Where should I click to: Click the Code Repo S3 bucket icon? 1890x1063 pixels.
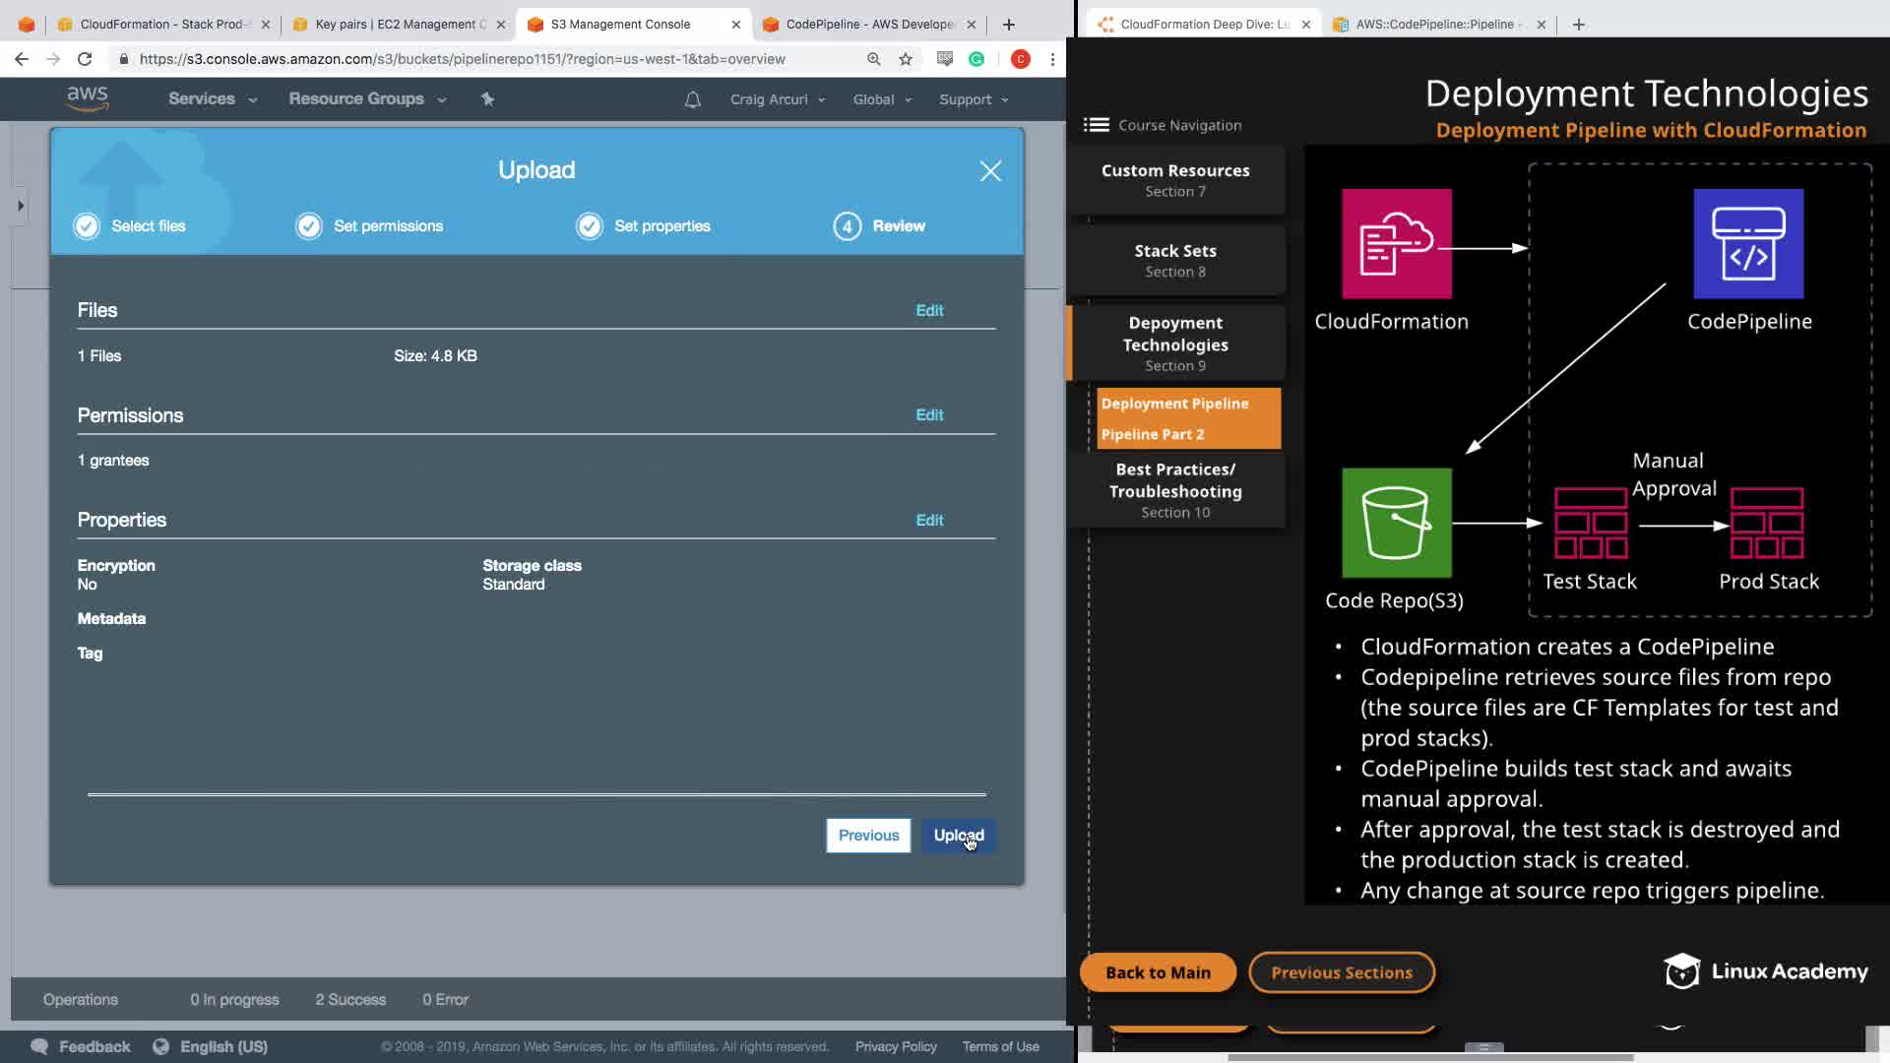pyautogui.click(x=1396, y=523)
